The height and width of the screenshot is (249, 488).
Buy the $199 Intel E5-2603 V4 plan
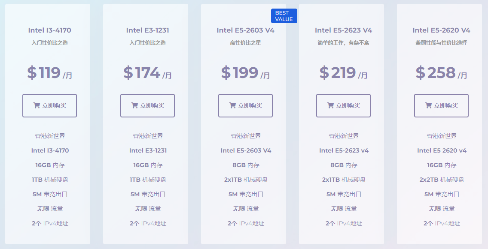coord(245,105)
